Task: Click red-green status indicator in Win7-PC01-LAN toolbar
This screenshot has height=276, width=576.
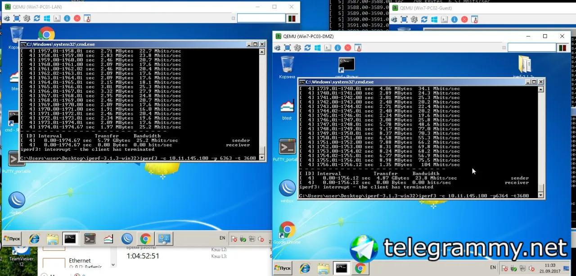Action: (292, 18)
